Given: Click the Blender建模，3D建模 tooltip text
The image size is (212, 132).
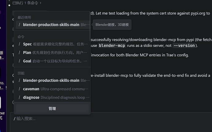Looking at the screenshot, I should coord(112,25).
